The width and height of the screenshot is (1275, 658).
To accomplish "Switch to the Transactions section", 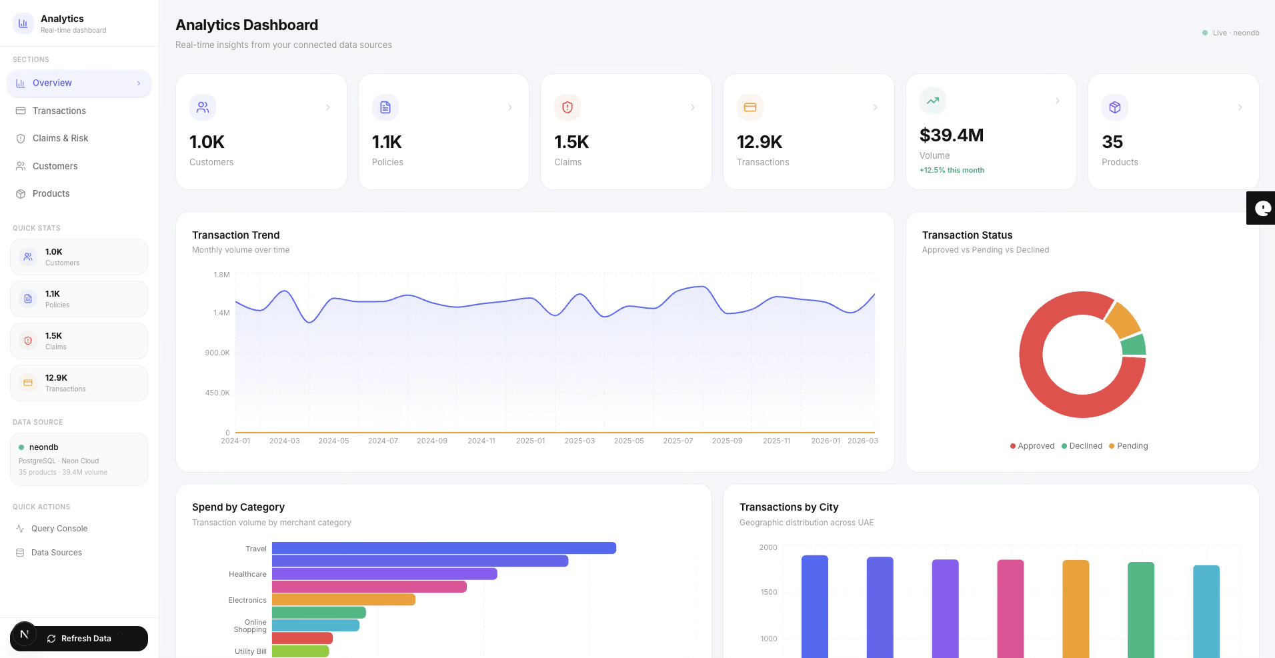I will coord(59,111).
